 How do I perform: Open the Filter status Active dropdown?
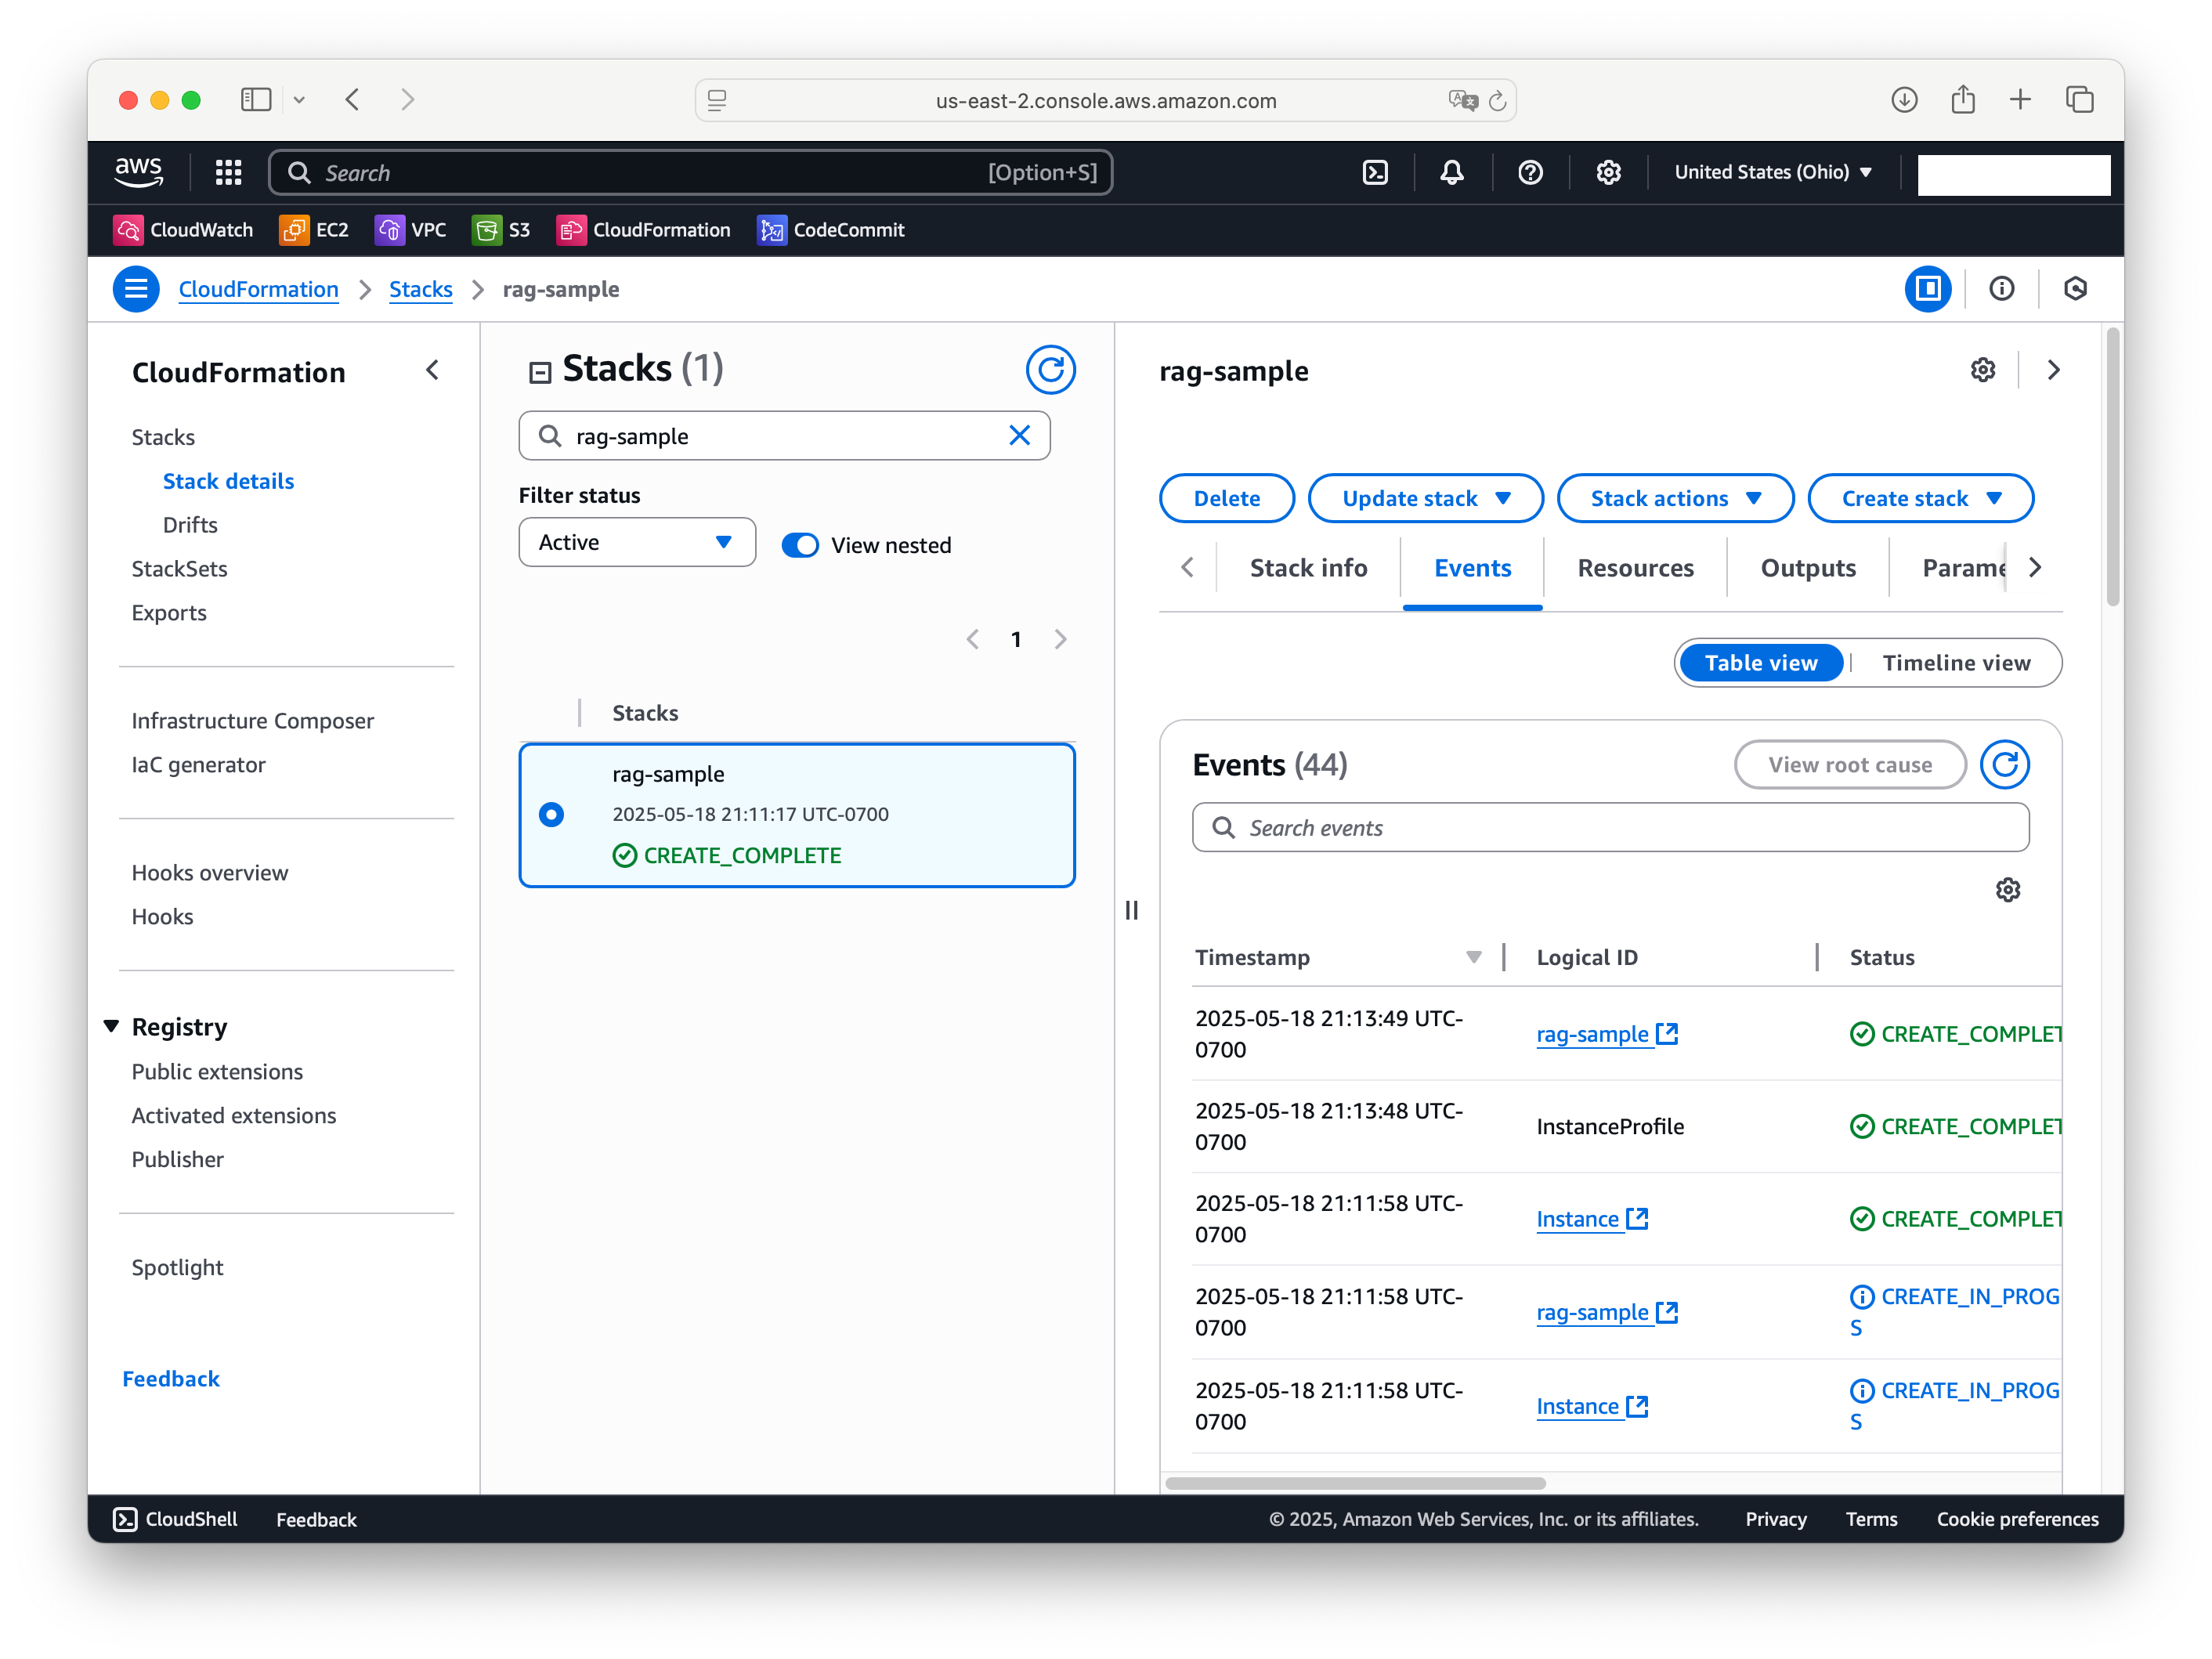tap(637, 542)
